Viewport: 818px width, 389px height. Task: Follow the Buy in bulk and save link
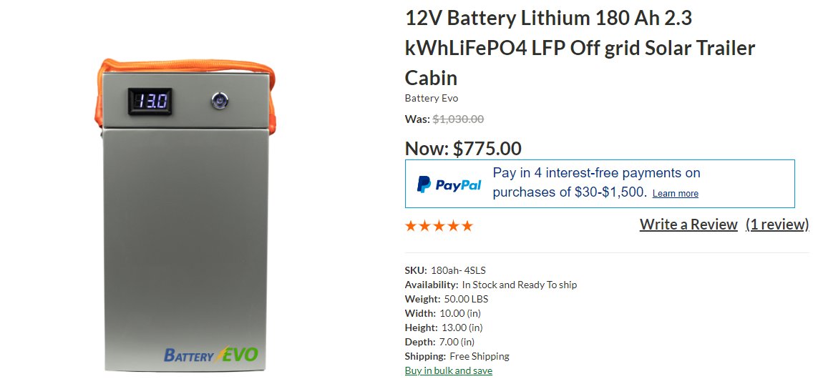(448, 370)
